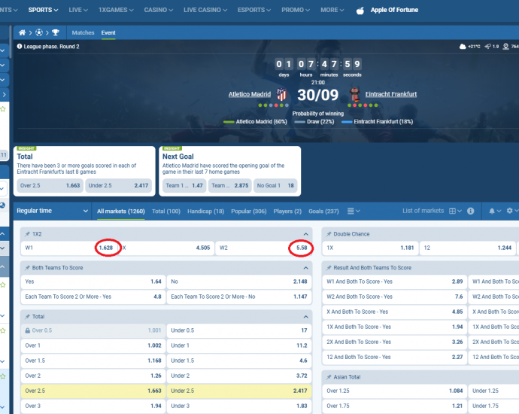Image resolution: width=519 pixels, height=414 pixels.
Task: Open the PROMO menu
Action: click(296, 10)
